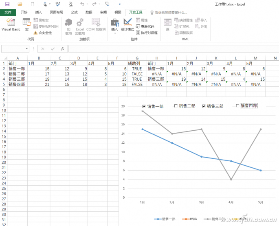Switch to the 页面布局 tab

point(56,12)
